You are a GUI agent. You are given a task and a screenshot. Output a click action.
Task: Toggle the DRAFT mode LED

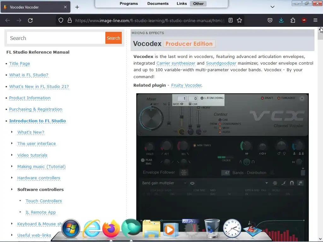coord(262,98)
